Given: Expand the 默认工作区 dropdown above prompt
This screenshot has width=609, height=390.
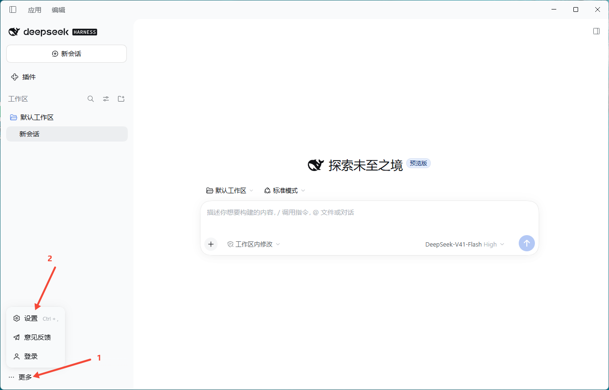Looking at the screenshot, I should click(x=230, y=190).
